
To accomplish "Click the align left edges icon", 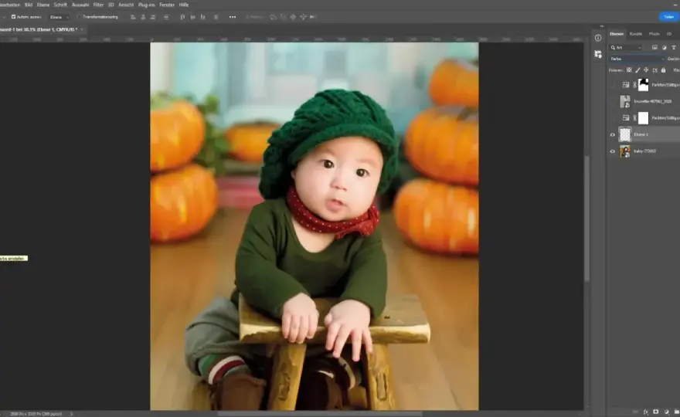I will point(133,17).
